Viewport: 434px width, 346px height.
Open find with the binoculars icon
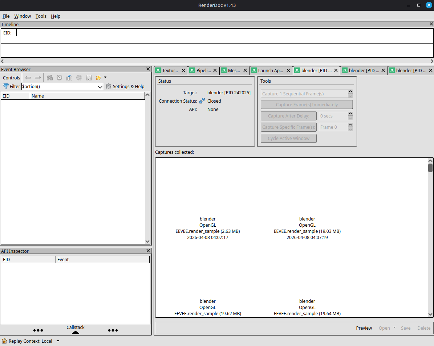coord(50,78)
